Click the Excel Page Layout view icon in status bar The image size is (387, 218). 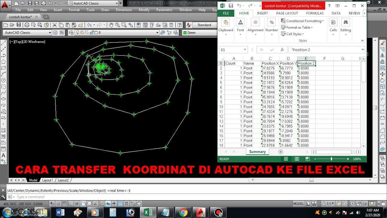tap(297, 159)
